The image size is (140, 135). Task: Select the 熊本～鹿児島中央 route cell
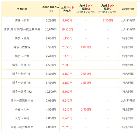(22, 100)
